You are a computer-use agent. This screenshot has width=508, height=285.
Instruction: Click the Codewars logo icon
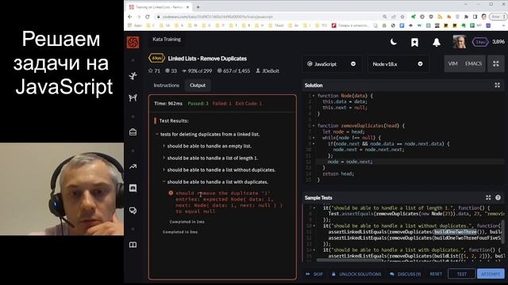click(x=133, y=42)
